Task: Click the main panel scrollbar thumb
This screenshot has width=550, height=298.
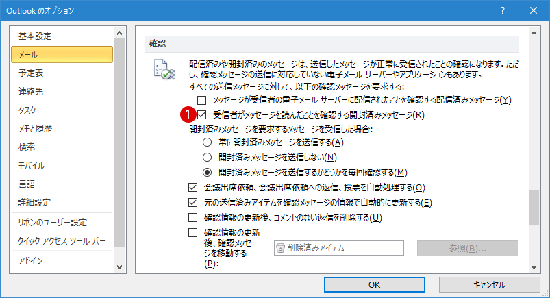Action: coord(534,208)
